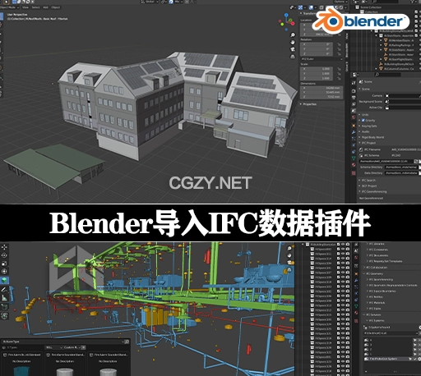Click the Dimensions X value field
Screen dimensions: 421x376
tap(322, 88)
